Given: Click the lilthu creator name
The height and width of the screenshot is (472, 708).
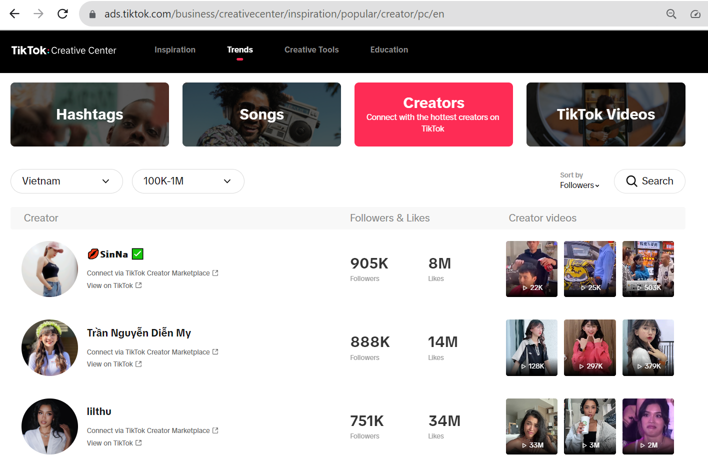Looking at the screenshot, I should 99,411.
